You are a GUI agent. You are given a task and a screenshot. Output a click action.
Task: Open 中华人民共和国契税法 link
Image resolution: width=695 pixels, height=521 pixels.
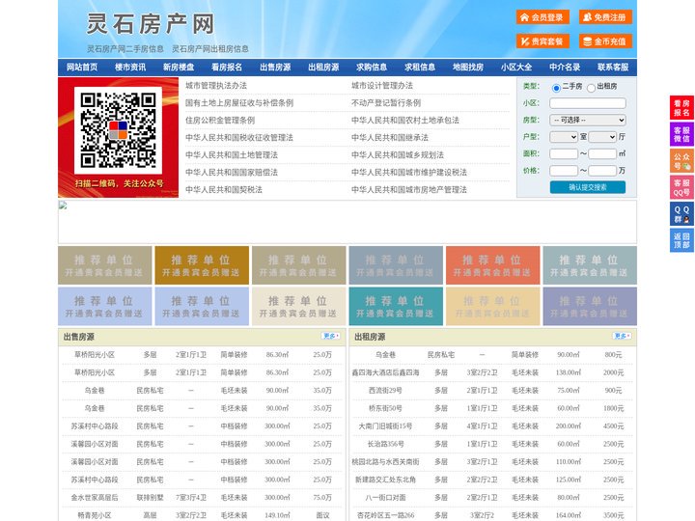tap(224, 190)
